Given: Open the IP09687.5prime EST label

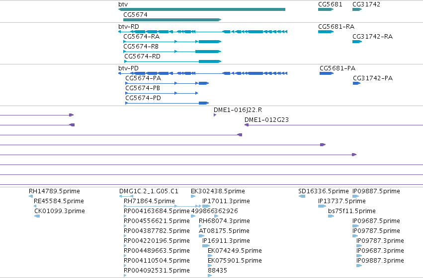Looking at the screenshot, I should point(376,221).
